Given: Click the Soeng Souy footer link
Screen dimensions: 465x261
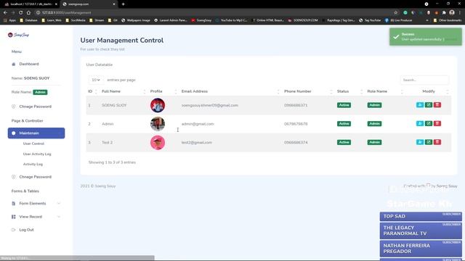Looking at the screenshot, I should click(x=447, y=186).
